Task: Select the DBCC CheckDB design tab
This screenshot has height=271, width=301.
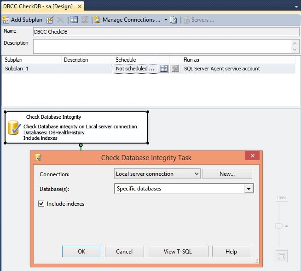Action: [x=38, y=6]
